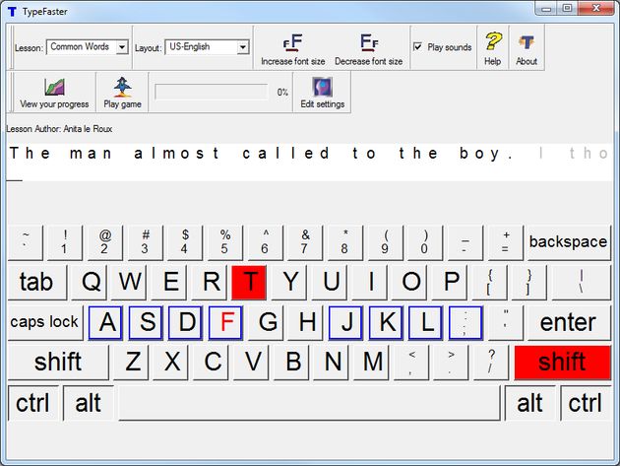Click the tab key
The width and height of the screenshot is (620, 466).
pyautogui.click(x=37, y=283)
